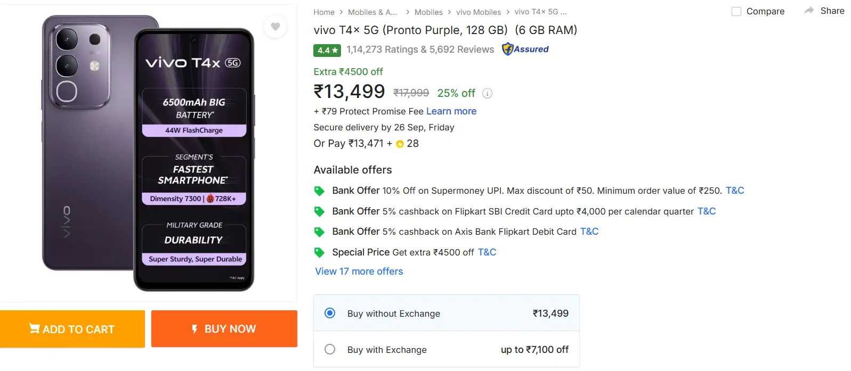The height and width of the screenshot is (371, 851).
Task: Click the 4.4 star rating badge
Action: 327,50
